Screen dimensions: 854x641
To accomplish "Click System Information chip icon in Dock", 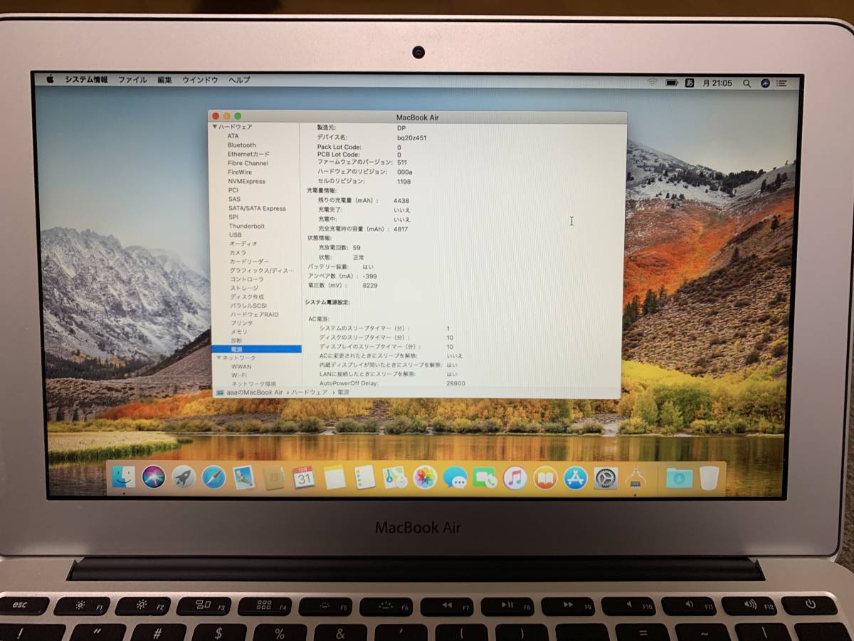I will [x=636, y=477].
